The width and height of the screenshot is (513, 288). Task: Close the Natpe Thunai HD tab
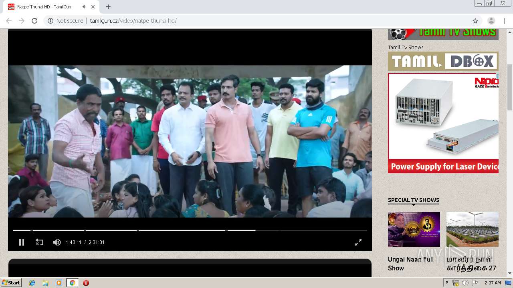[93, 7]
